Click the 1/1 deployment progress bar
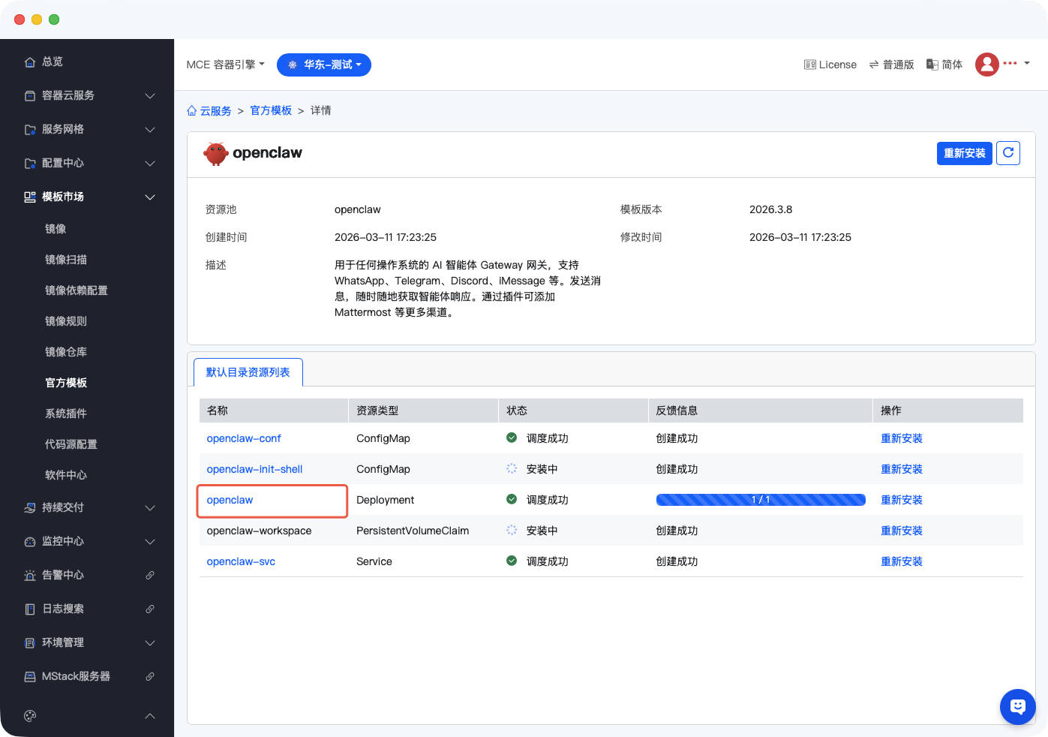The image size is (1048, 737). (760, 500)
